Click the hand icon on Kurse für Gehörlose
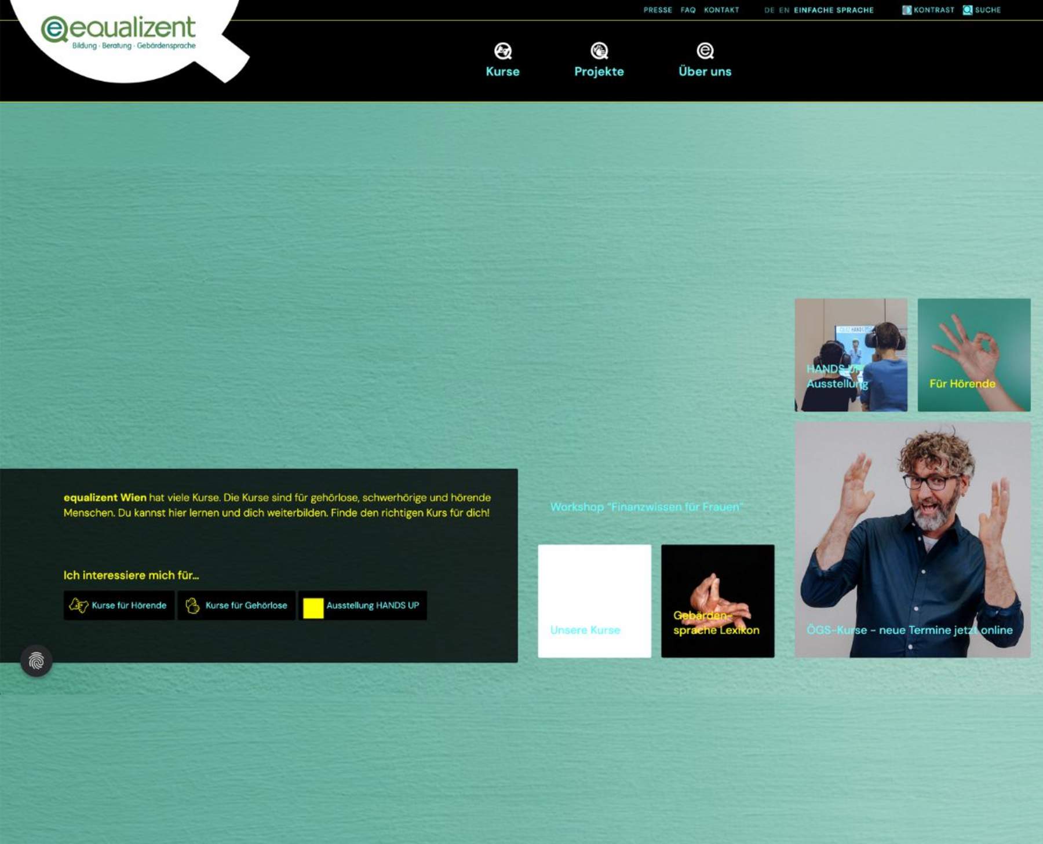The width and height of the screenshot is (1043, 844). coord(192,606)
